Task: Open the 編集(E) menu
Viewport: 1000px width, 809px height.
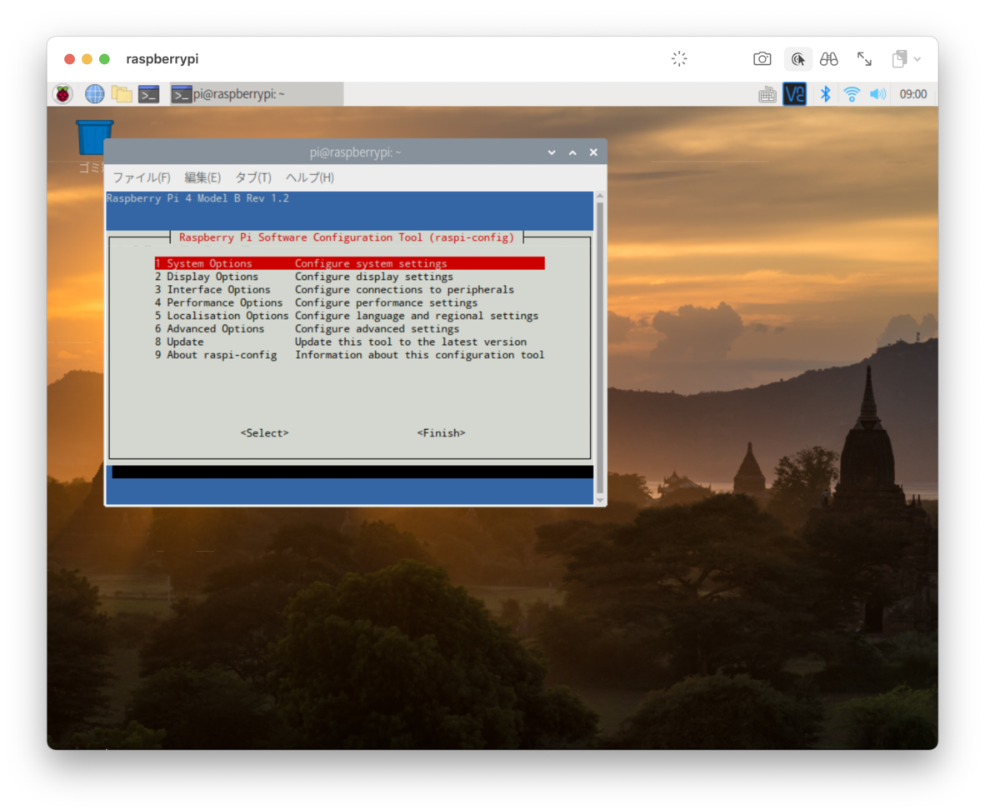Action: point(202,177)
